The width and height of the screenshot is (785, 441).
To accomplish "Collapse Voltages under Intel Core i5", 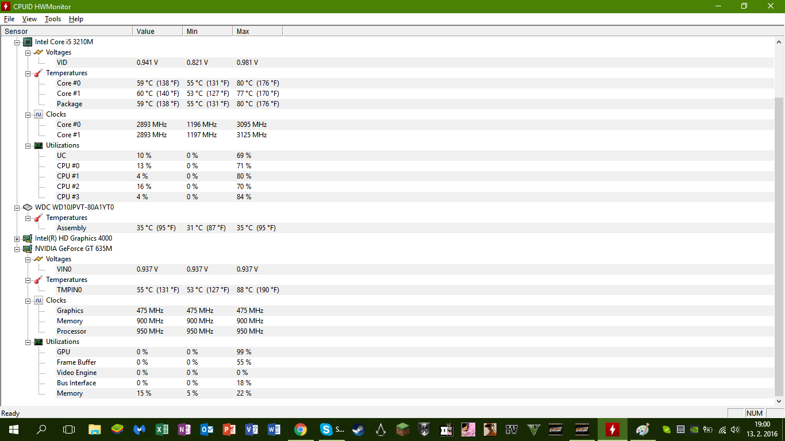I will click(x=28, y=52).
